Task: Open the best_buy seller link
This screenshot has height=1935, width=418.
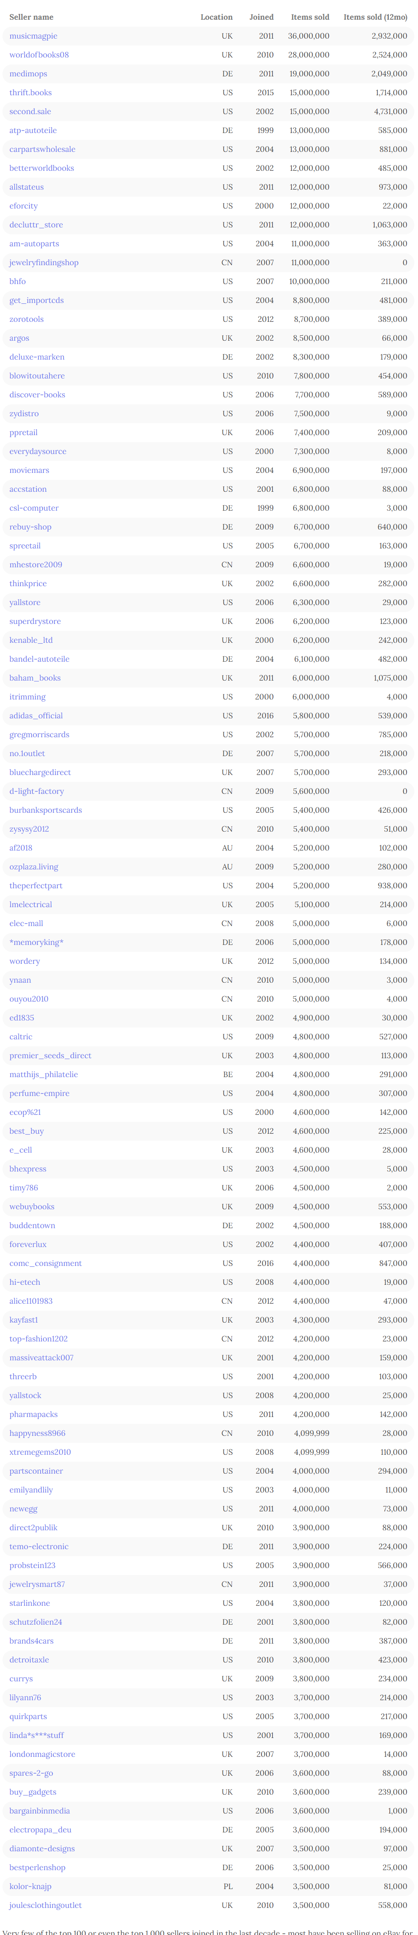Action: click(x=26, y=1131)
